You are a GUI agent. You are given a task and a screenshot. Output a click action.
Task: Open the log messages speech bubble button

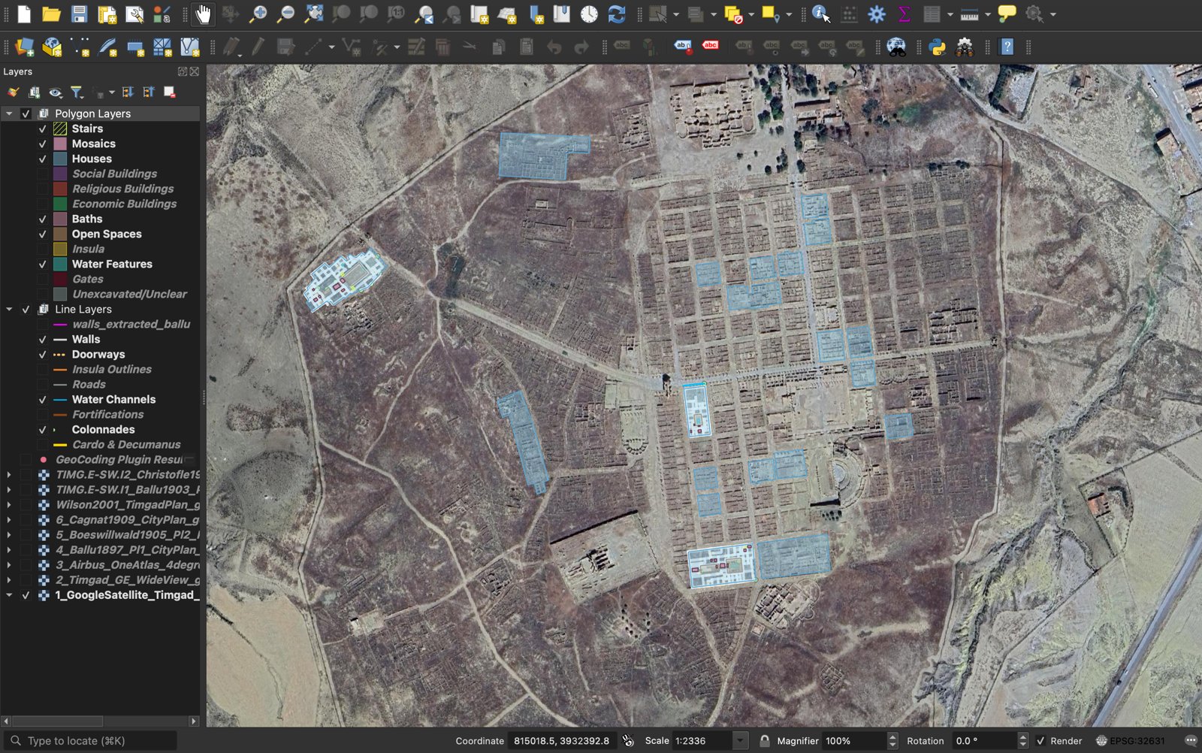pyautogui.click(x=1190, y=741)
